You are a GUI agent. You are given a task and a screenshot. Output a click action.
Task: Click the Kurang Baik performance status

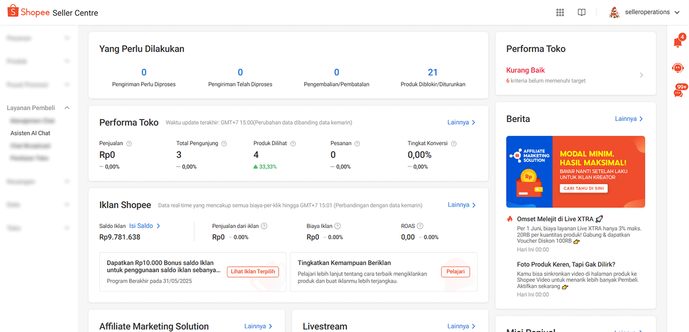(x=525, y=70)
